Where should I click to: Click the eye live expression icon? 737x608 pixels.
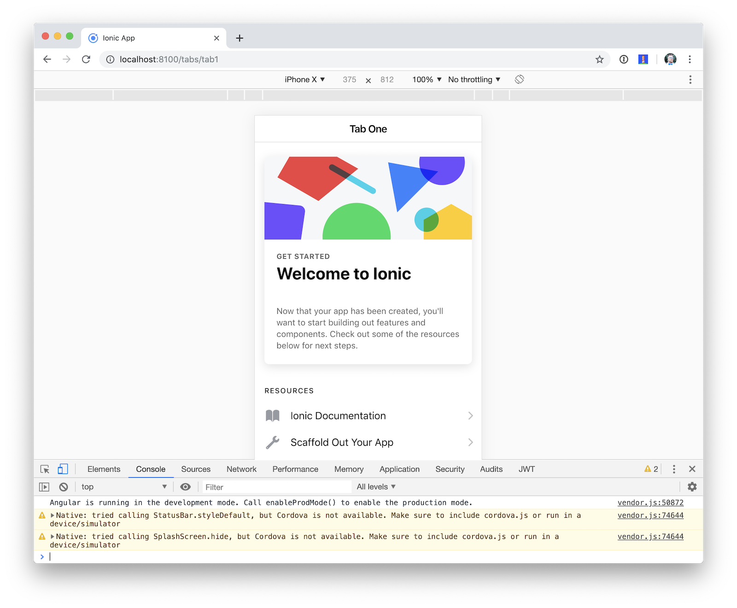tap(186, 487)
